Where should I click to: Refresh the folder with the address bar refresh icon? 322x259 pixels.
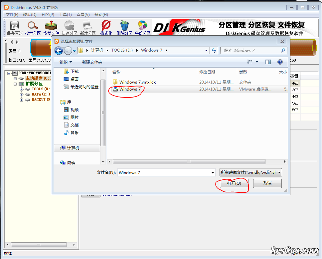pos(214,50)
